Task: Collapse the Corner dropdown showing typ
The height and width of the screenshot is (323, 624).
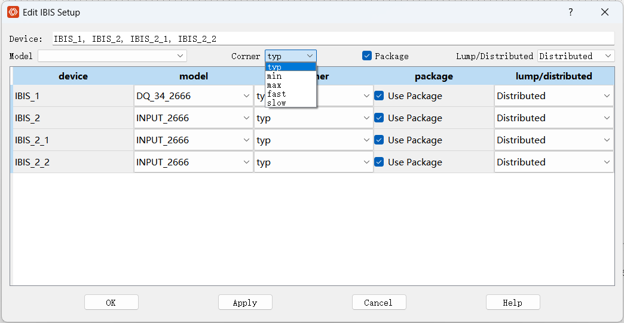Action: tap(290, 56)
